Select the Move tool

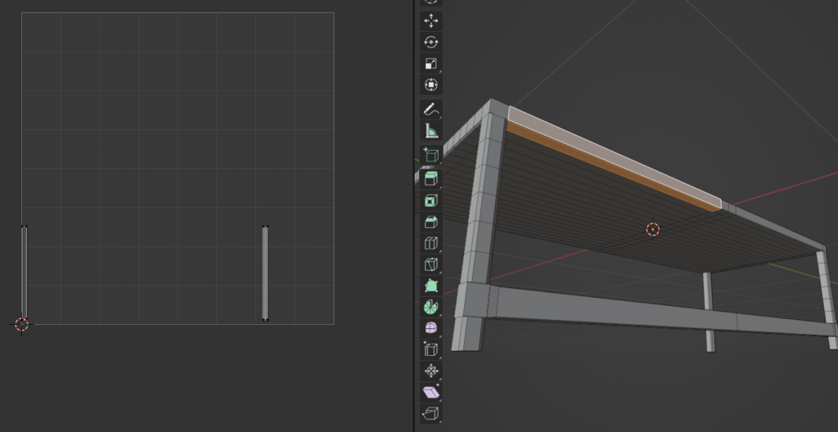430,20
